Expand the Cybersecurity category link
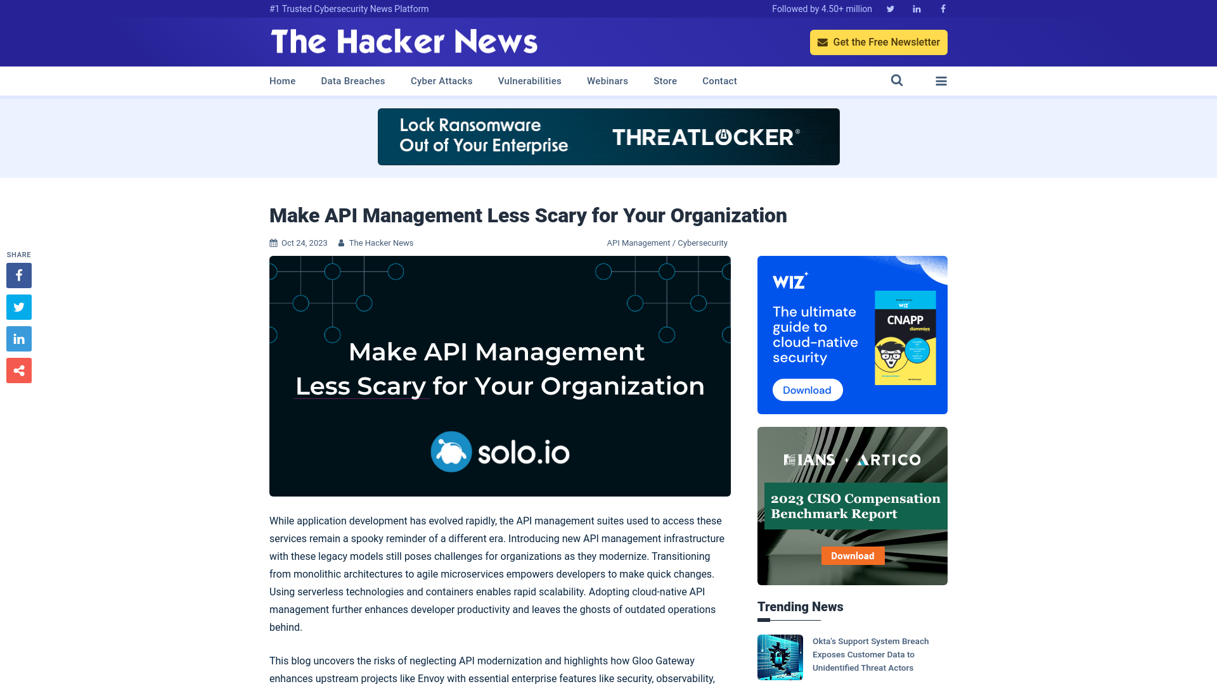The width and height of the screenshot is (1217, 684). tap(703, 242)
